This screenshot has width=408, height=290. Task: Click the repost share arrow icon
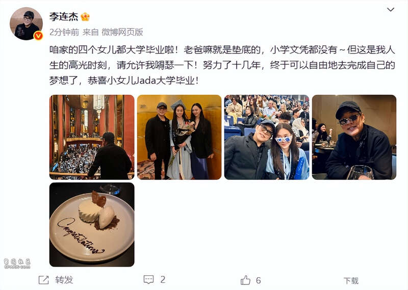(x=43, y=280)
